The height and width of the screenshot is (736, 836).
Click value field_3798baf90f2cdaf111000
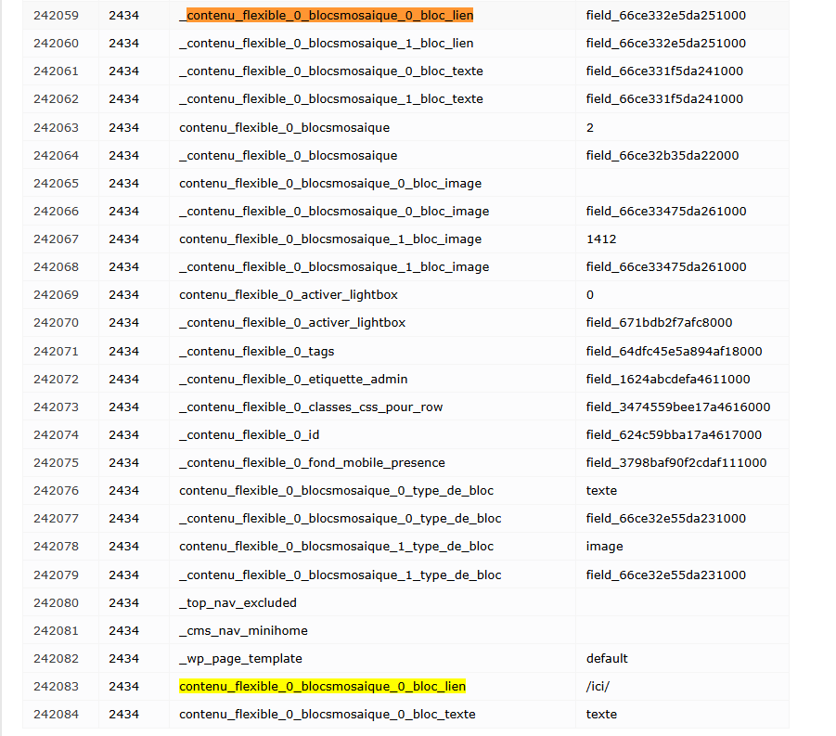[x=676, y=462]
